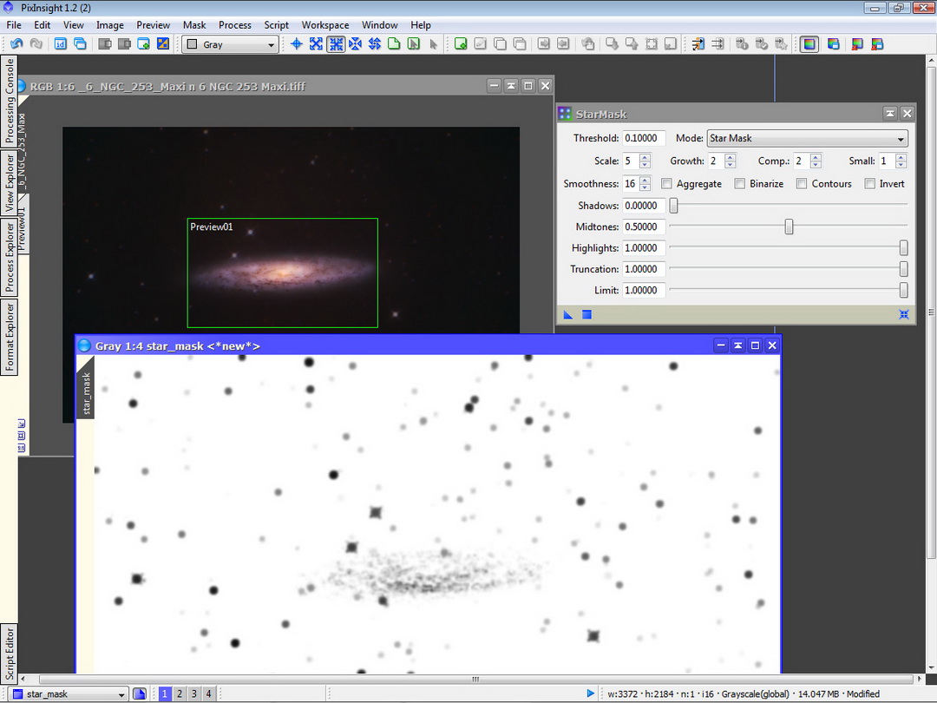Open the Mode dropdown showing Star Mask
937x703 pixels.
tap(807, 139)
